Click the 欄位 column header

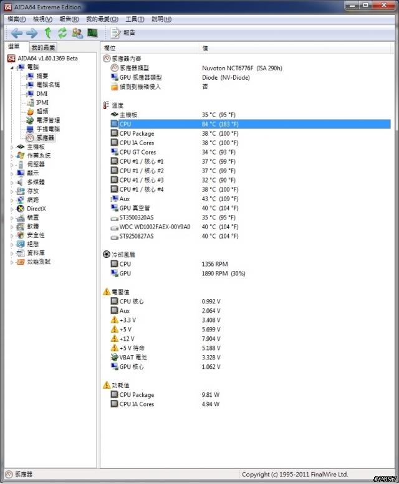pos(150,48)
